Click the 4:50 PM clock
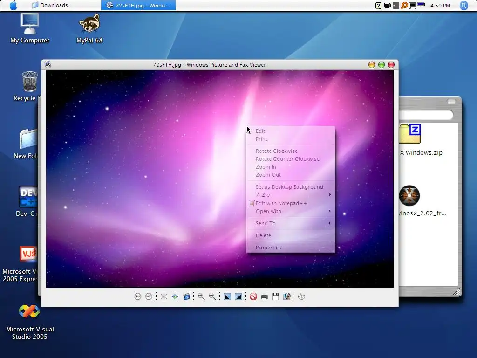This screenshot has width=477, height=358. (x=440, y=6)
